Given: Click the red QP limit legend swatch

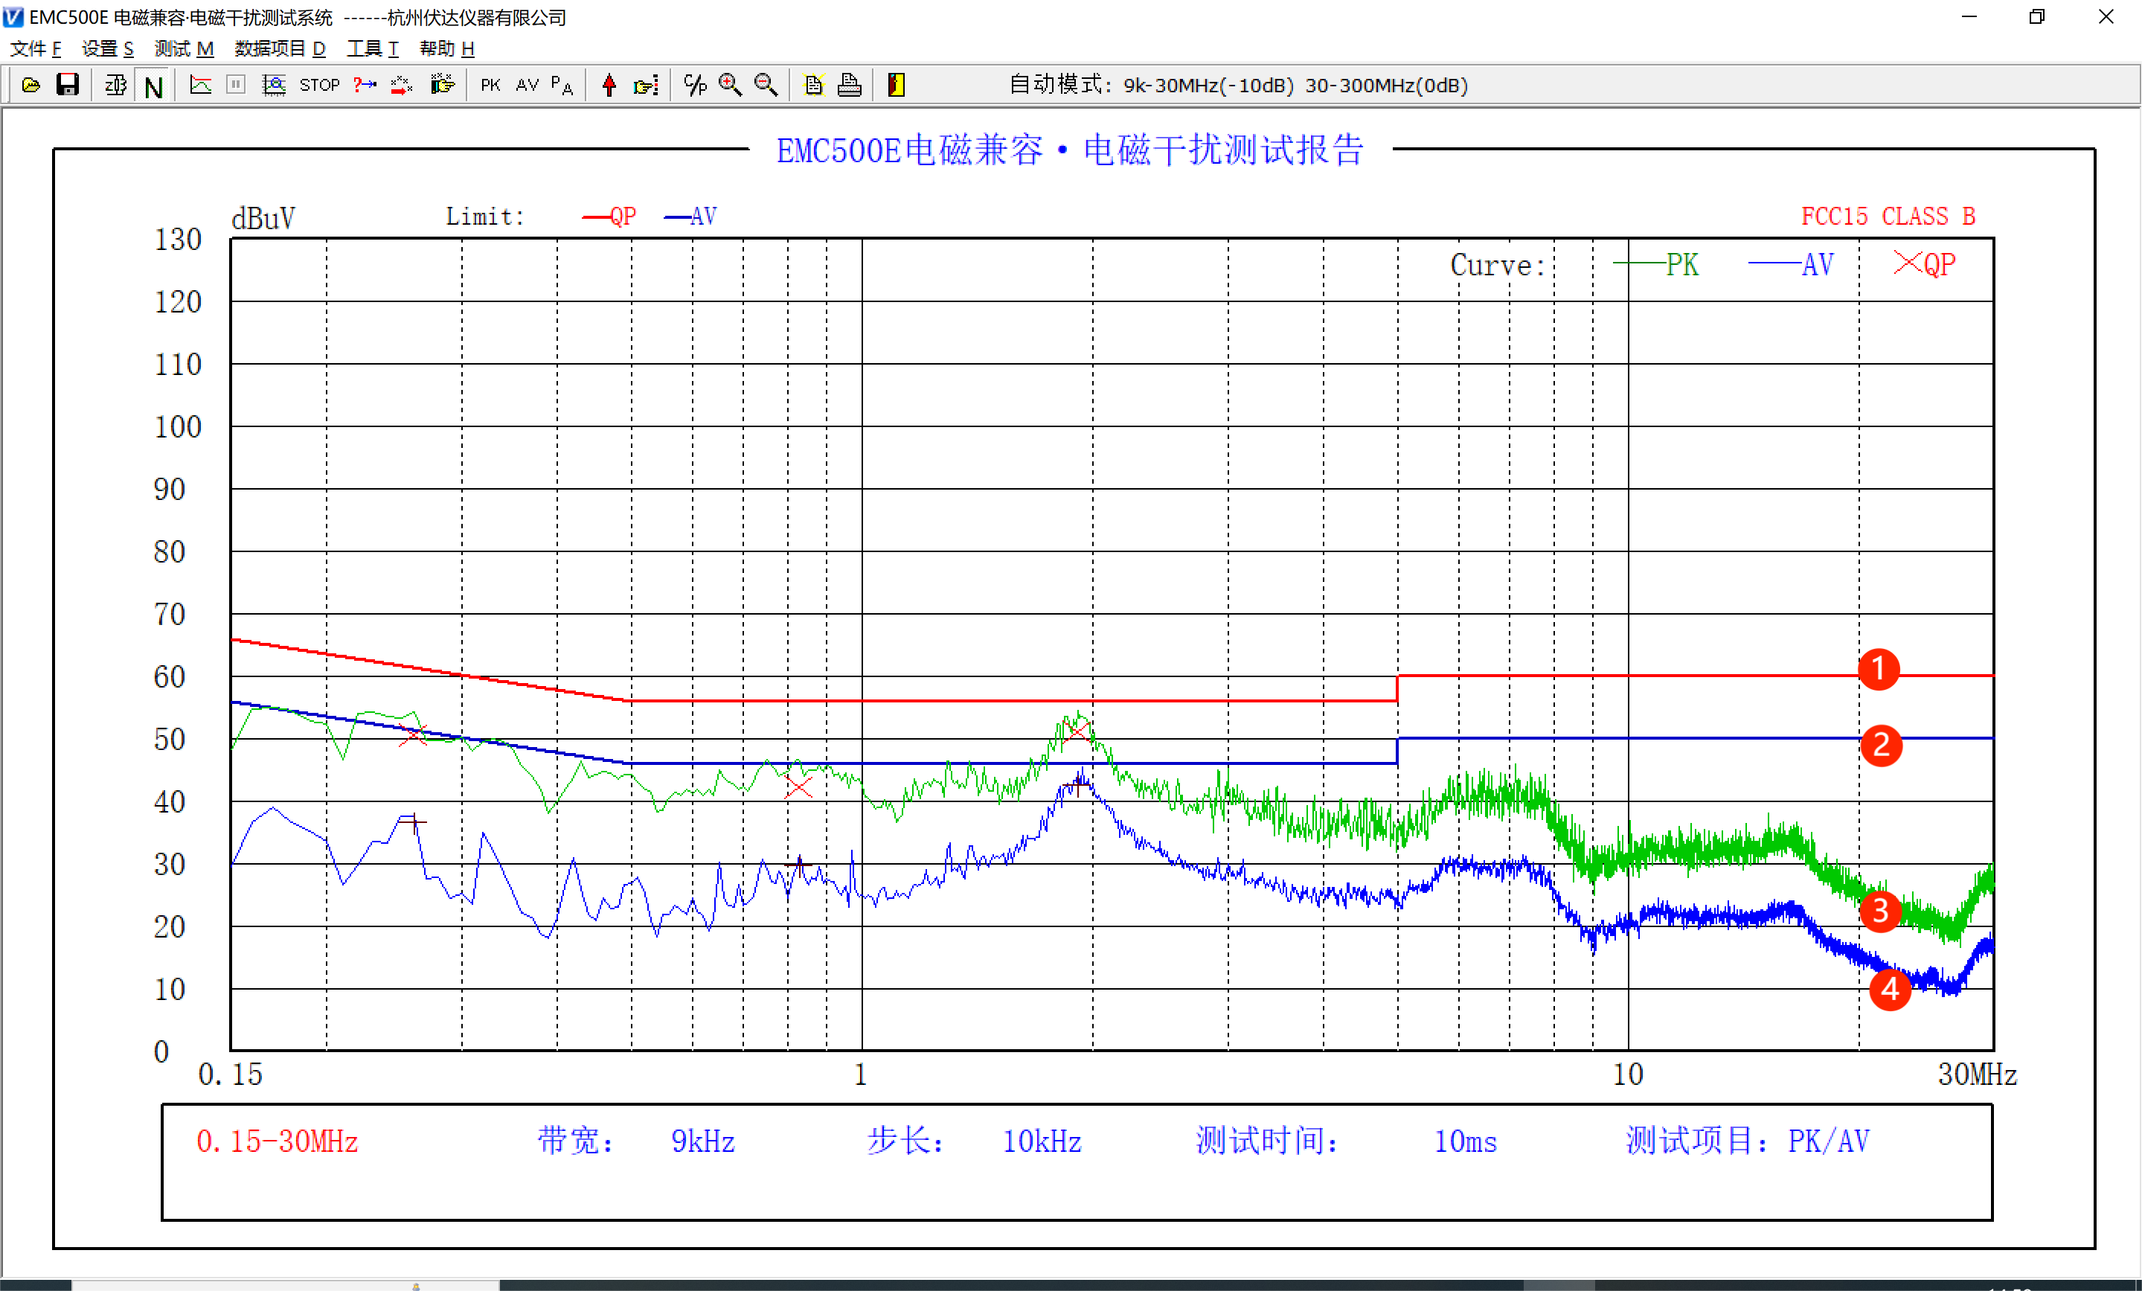Looking at the screenshot, I should (x=595, y=217).
